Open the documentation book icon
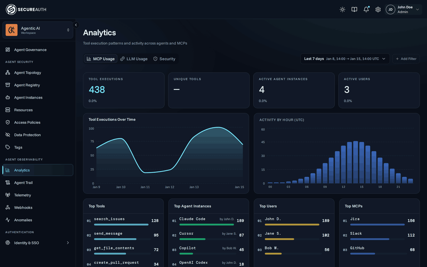This screenshot has width=427, height=267. click(354, 9)
